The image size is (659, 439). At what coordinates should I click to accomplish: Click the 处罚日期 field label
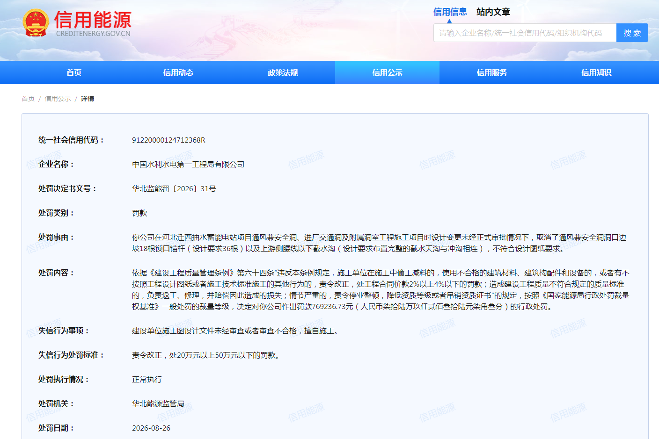(x=56, y=428)
